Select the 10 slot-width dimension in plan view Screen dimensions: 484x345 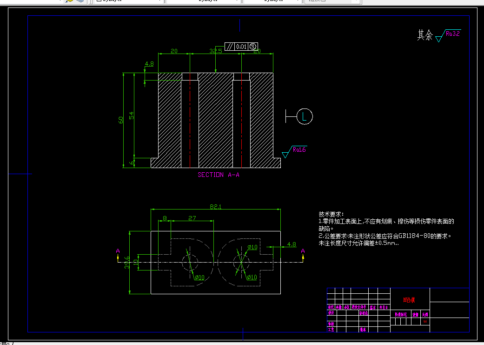135,262
